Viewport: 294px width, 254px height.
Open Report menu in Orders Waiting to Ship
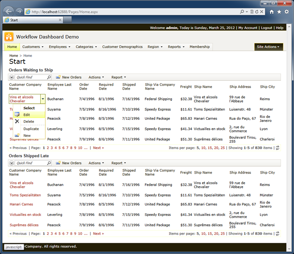click(x=119, y=77)
